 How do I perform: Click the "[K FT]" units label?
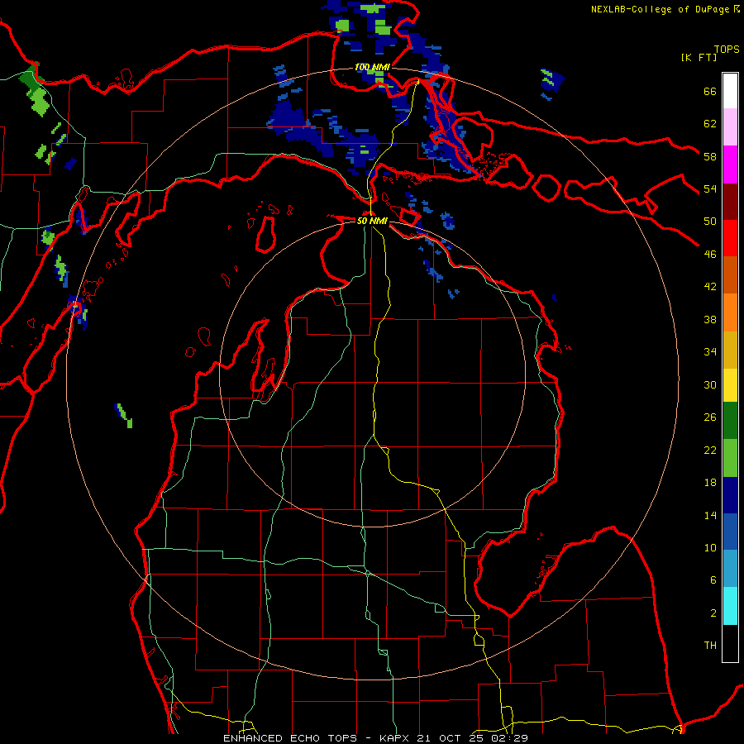pos(699,57)
